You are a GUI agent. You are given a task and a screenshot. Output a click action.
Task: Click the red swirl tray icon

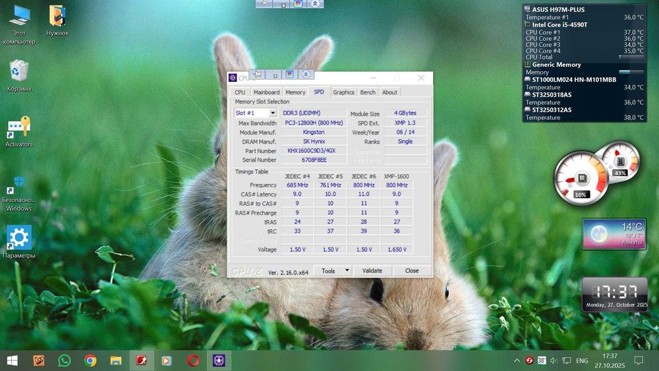[530, 360]
